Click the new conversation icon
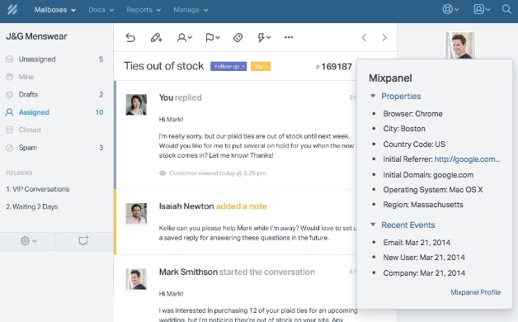This screenshot has height=322, width=518. click(83, 240)
